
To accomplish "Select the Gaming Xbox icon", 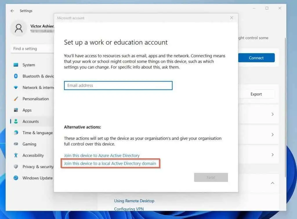I will pyautogui.click(x=16, y=144).
